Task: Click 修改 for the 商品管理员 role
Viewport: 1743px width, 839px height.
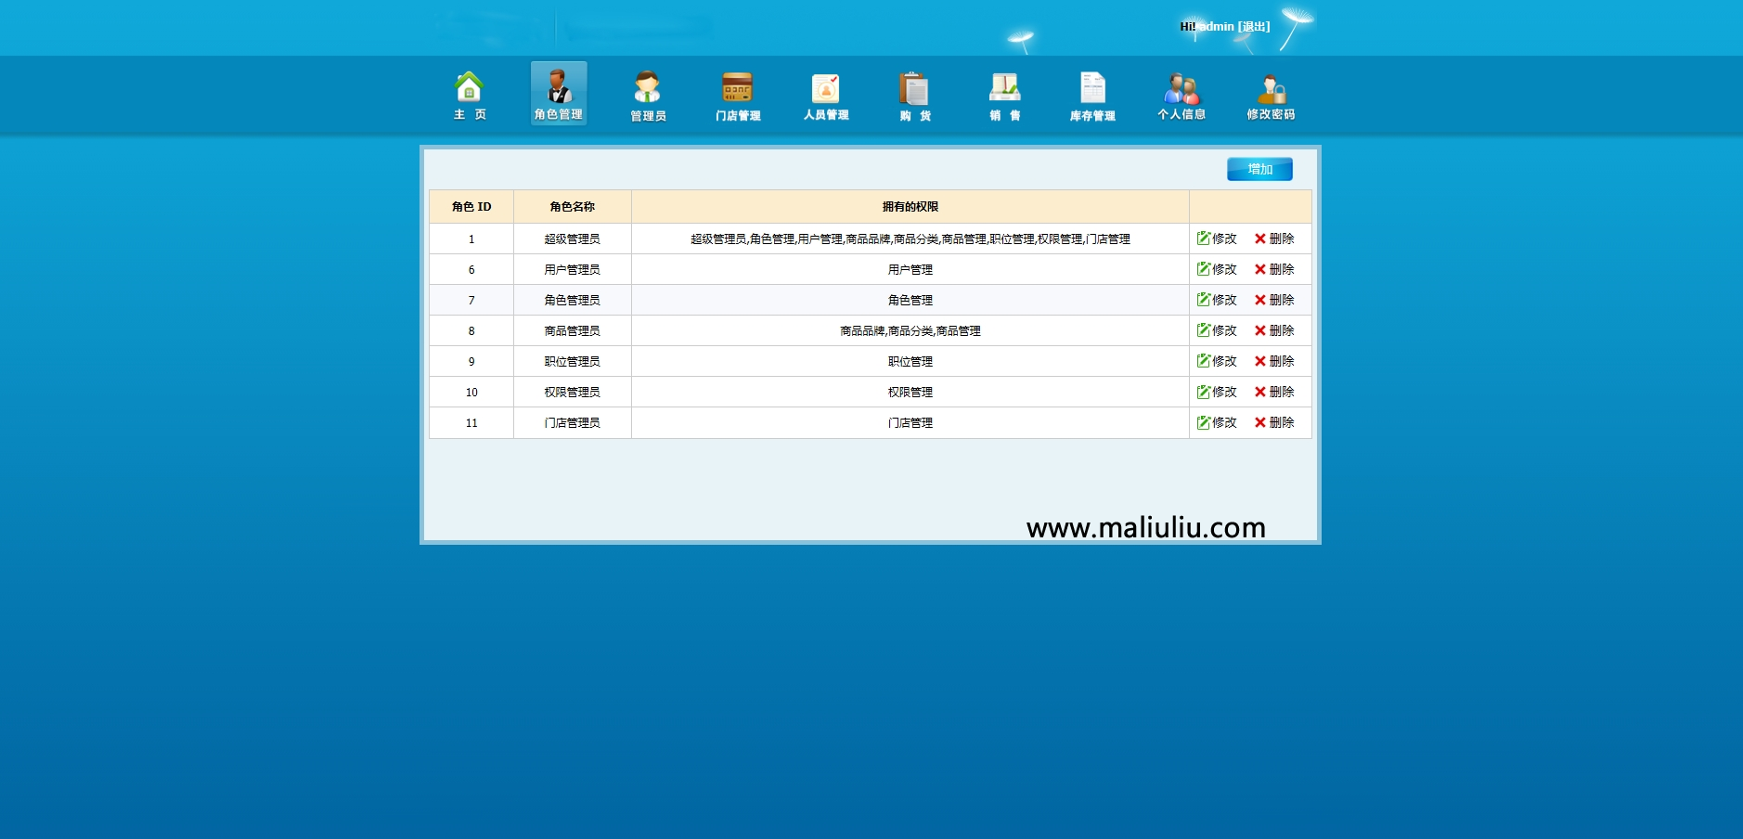Action: (x=1219, y=330)
